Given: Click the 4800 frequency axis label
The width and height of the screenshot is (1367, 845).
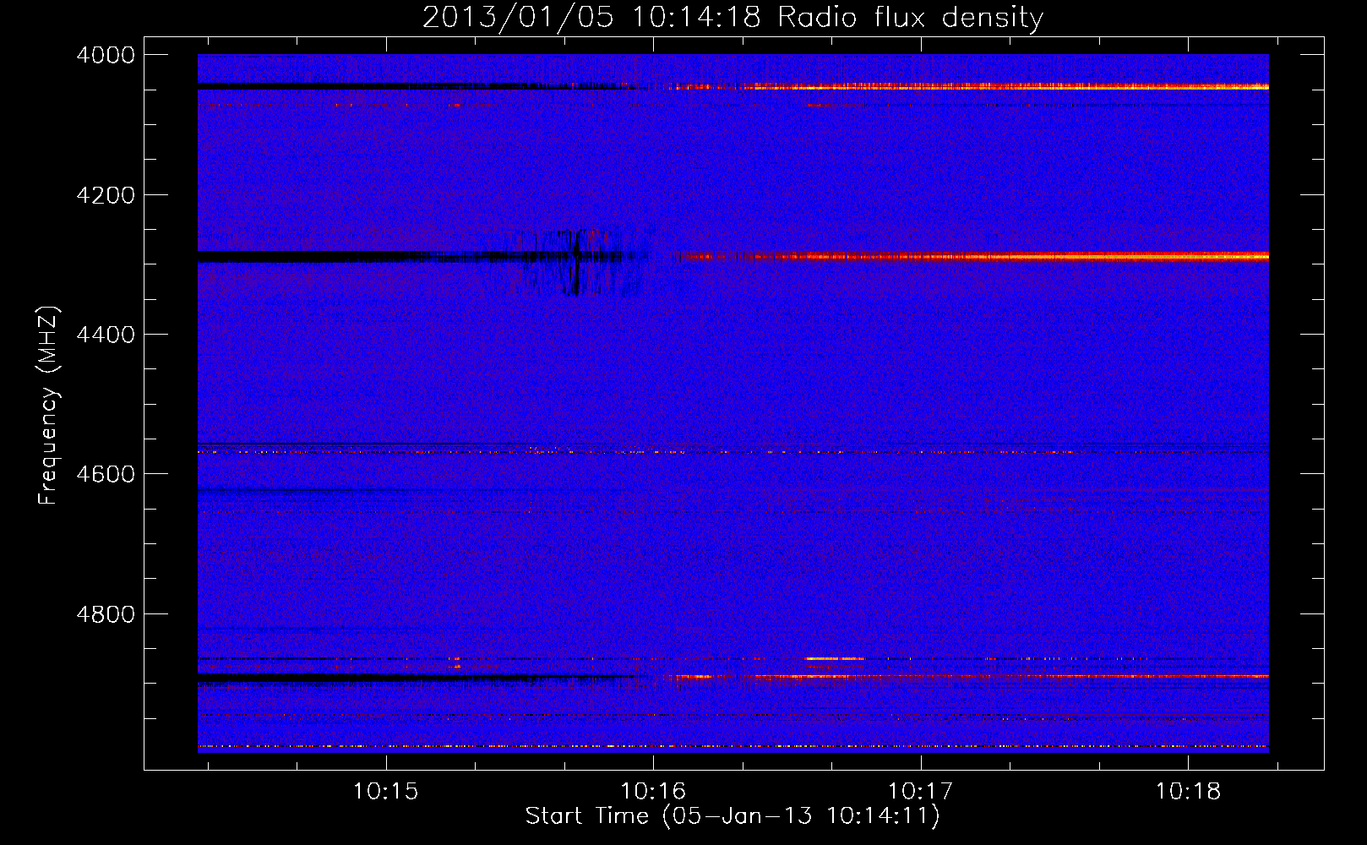Looking at the screenshot, I should [x=106, y=613].
